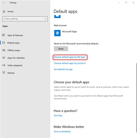Click the Choose your default apps heading

[x=71, y=82]
